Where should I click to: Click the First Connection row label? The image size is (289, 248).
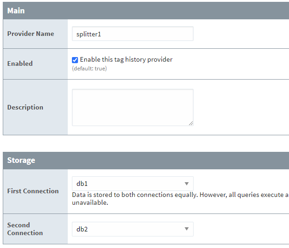[x=33, y=191]
